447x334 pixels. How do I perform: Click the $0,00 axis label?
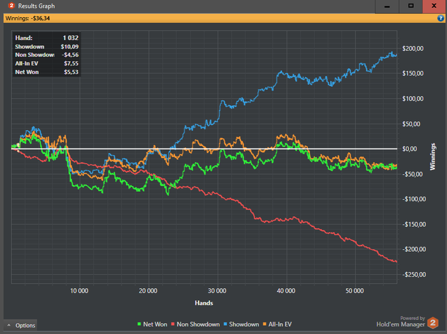[x=409, y=149]
